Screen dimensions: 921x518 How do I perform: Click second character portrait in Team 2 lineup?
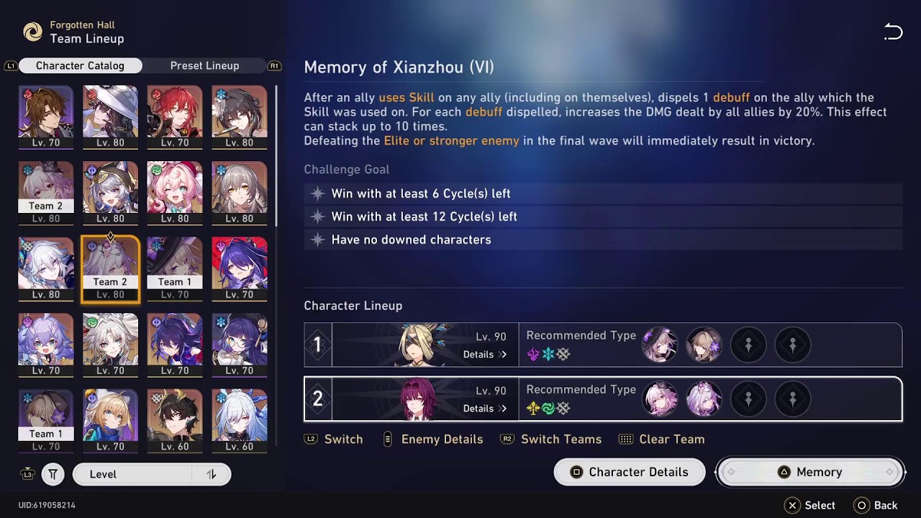(x=704, y=399)
